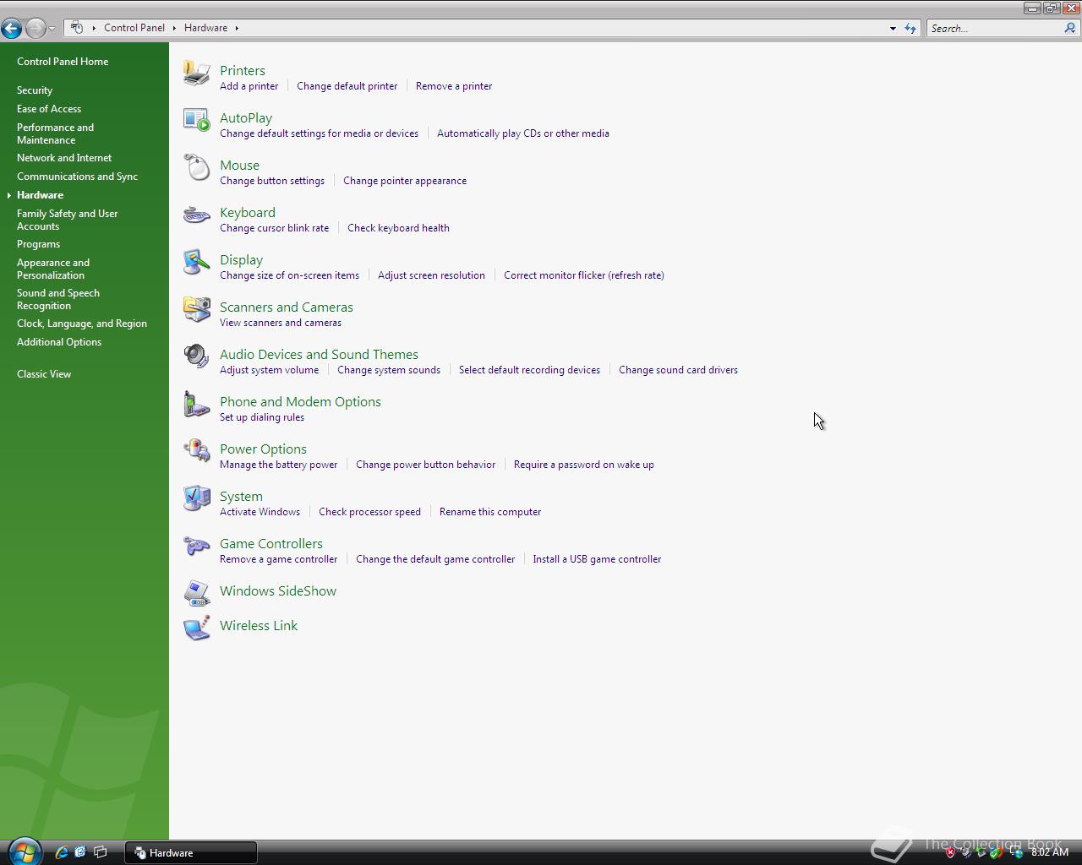The height and width of the screenshot is (865, 1082).
Task: Click the Search input field
Action: [x=994, y=28]
